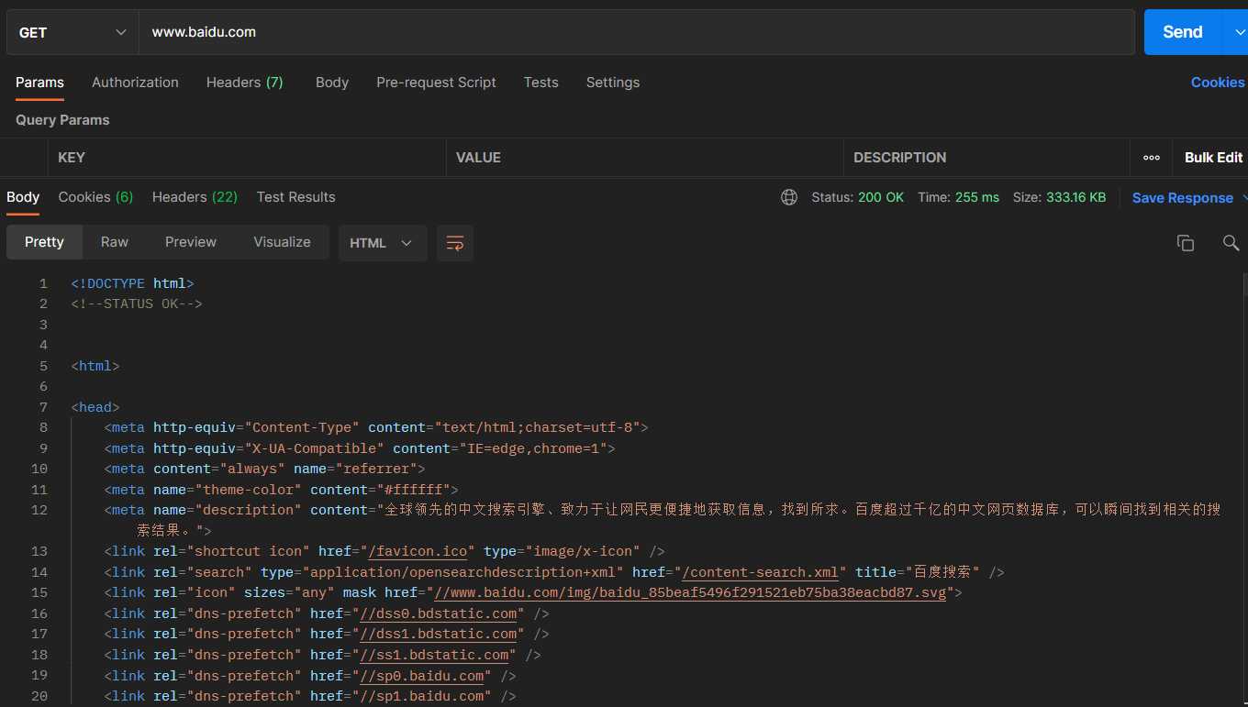The image size is (1248, 707).
Task: Switch to Pretty view
Action: point(44,242)
